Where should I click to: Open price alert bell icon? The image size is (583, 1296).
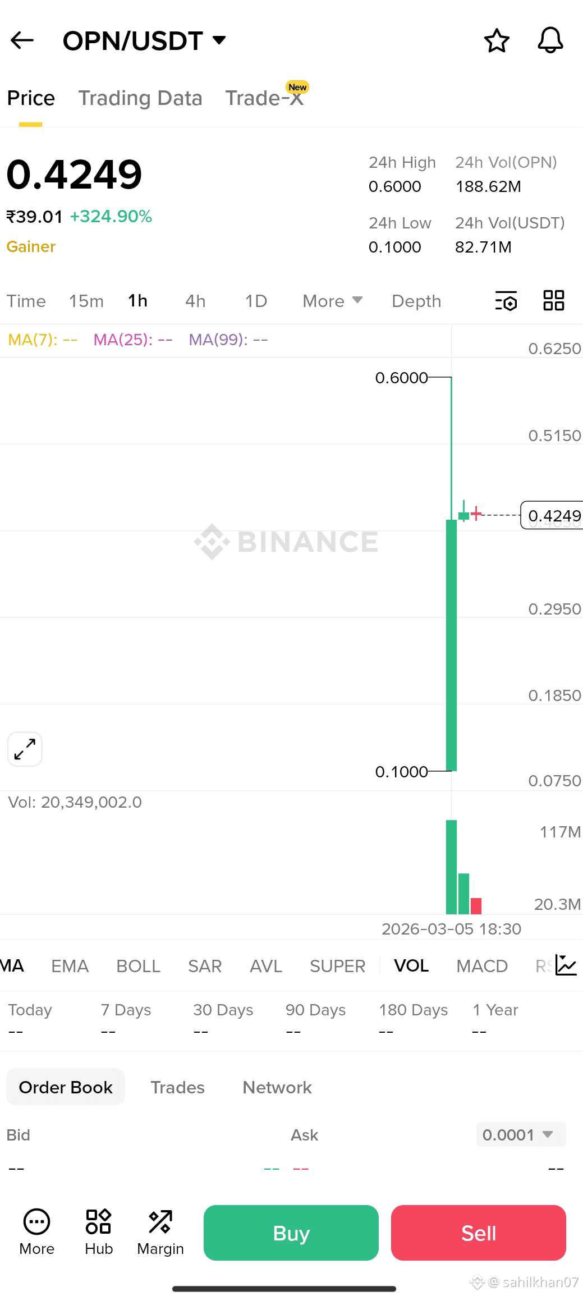[550, 40]
